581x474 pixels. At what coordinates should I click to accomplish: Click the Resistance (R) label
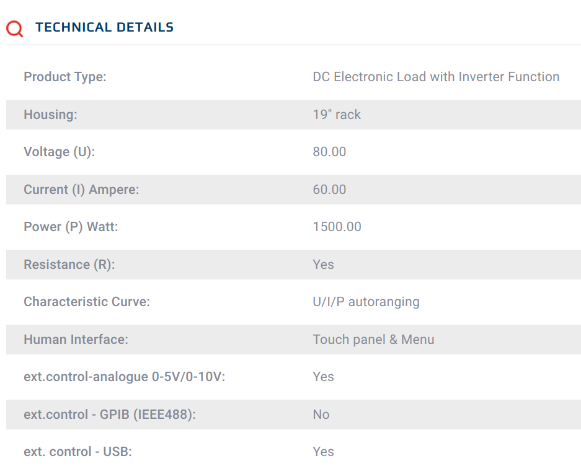click(69, 265)
